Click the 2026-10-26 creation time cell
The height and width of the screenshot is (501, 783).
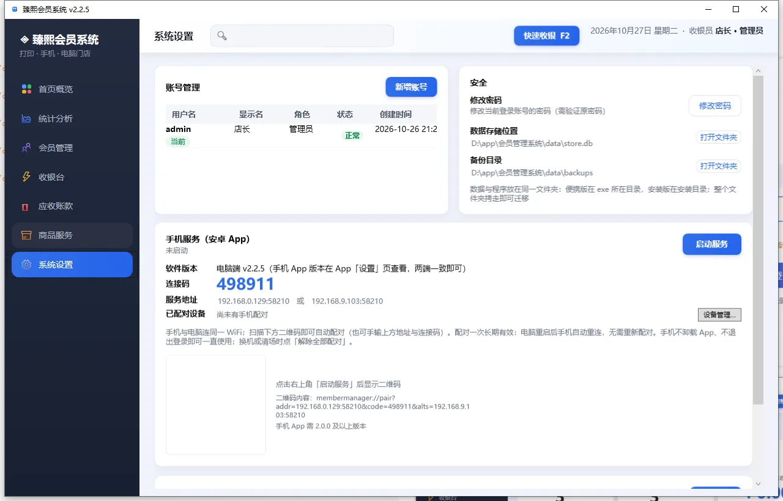coord(406,129)
